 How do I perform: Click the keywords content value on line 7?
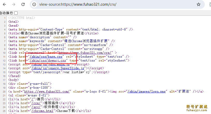tap(86, 41)
